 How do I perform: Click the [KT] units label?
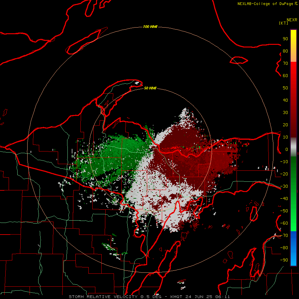point(283,23)
